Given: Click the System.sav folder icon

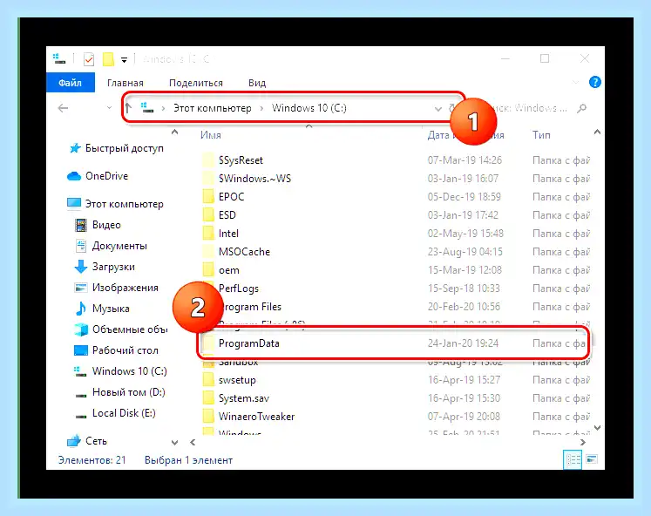Looking at the screenshot, I should pyautogui.click(x=208, y=397).
